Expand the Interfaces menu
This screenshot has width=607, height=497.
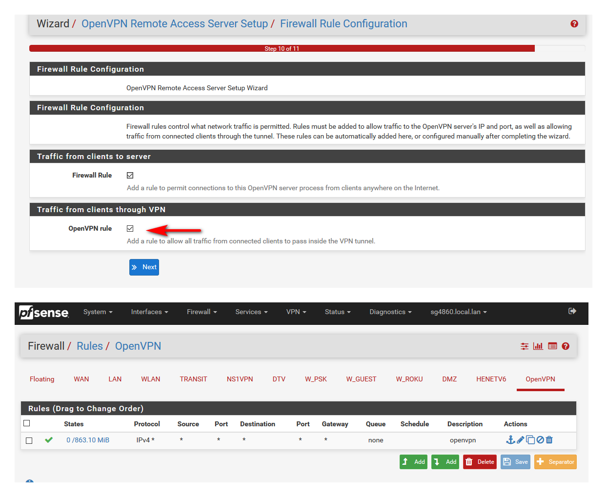point(150,312)
